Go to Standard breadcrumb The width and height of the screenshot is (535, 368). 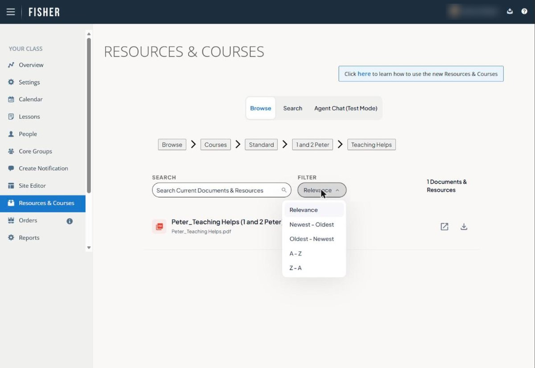coord(261,145)
